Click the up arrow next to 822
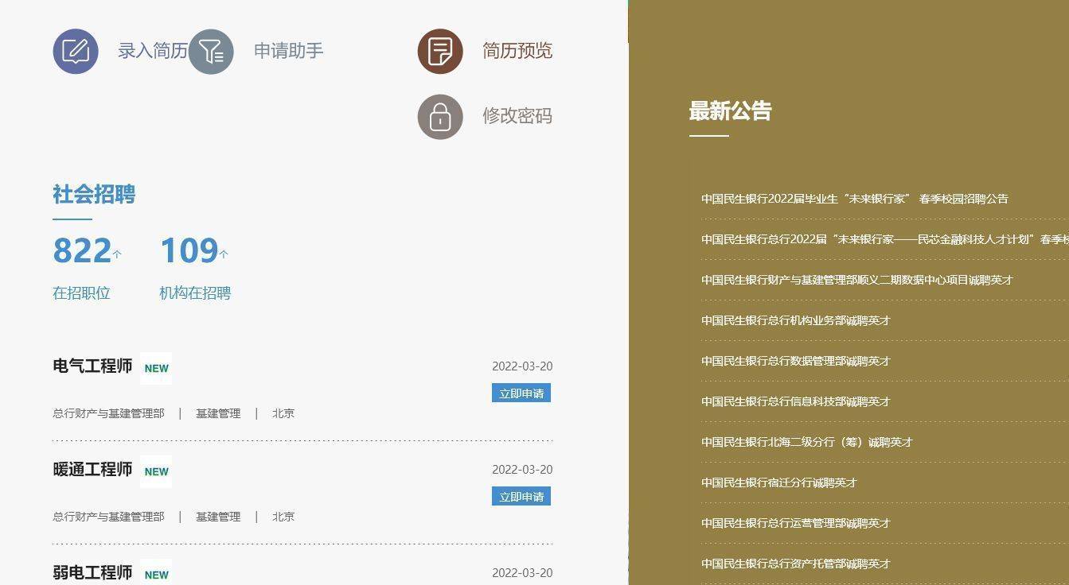The width and height of the screenshot is (1069, 585). click(x=117, y=254)
